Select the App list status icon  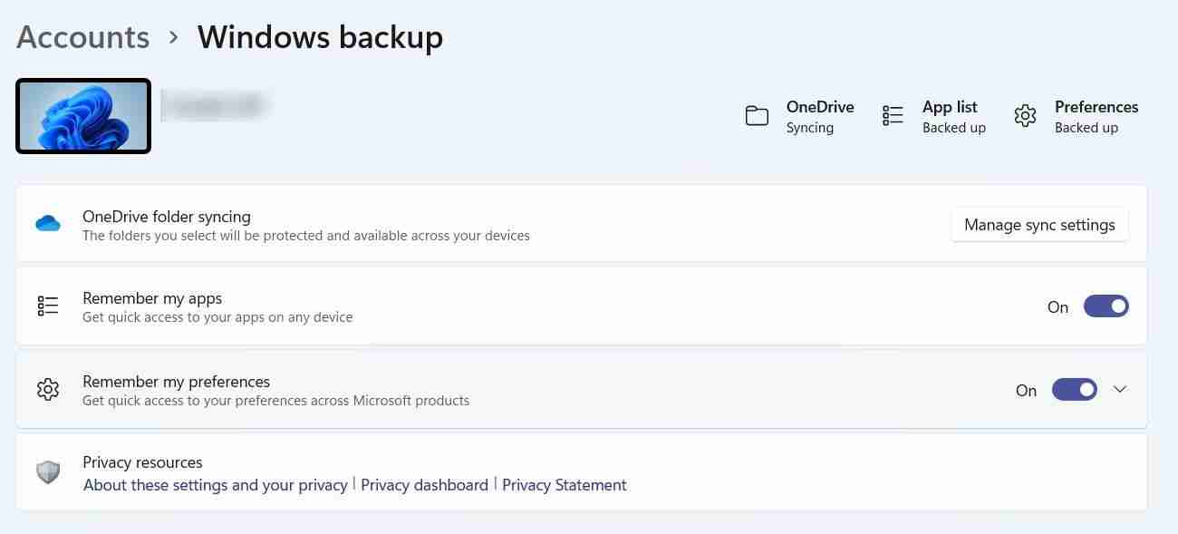tap(892, 115)
